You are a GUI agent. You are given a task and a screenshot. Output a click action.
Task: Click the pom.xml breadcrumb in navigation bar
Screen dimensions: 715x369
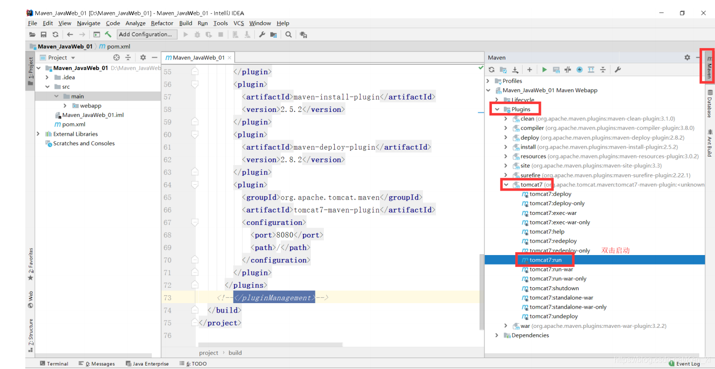115,46
